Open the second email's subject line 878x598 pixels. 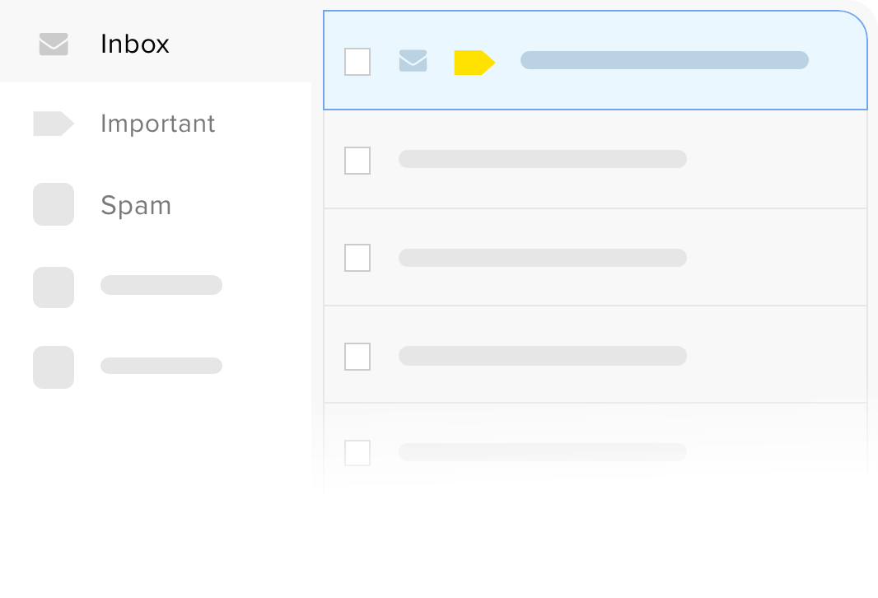point(542,159)
